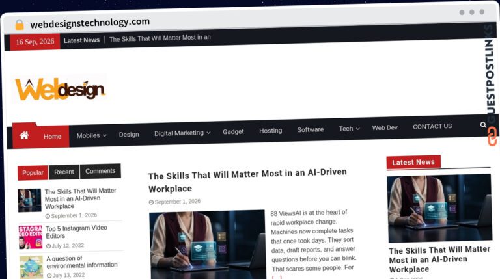Click the orange chain link icon
Screen dimensions: 500x279
[x=492, y=137]
